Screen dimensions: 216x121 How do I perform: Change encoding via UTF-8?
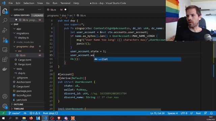coord(184,113)
